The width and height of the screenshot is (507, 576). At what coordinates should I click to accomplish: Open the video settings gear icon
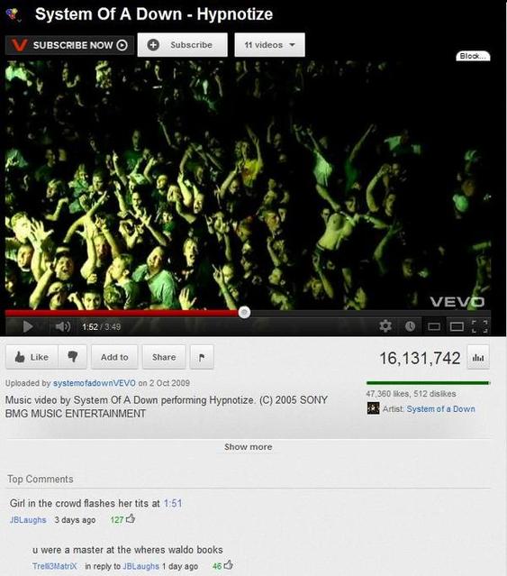click(385, 325)
